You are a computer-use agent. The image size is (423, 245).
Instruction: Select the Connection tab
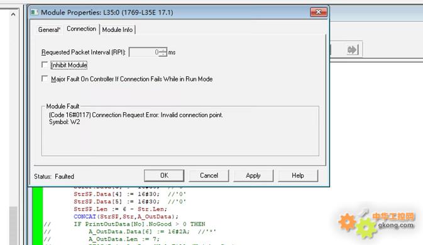click(81, 29)
